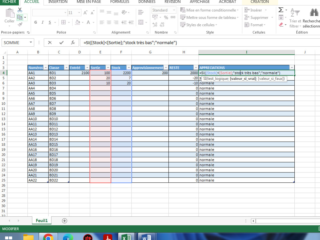Click the center horizontally icon
Image resolution: width=320 pixels, height=240 pixels.
pyautogui.click(x=109, y=22)
